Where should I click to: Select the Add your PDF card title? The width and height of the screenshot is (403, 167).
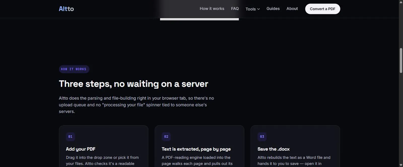coord(81,149)
